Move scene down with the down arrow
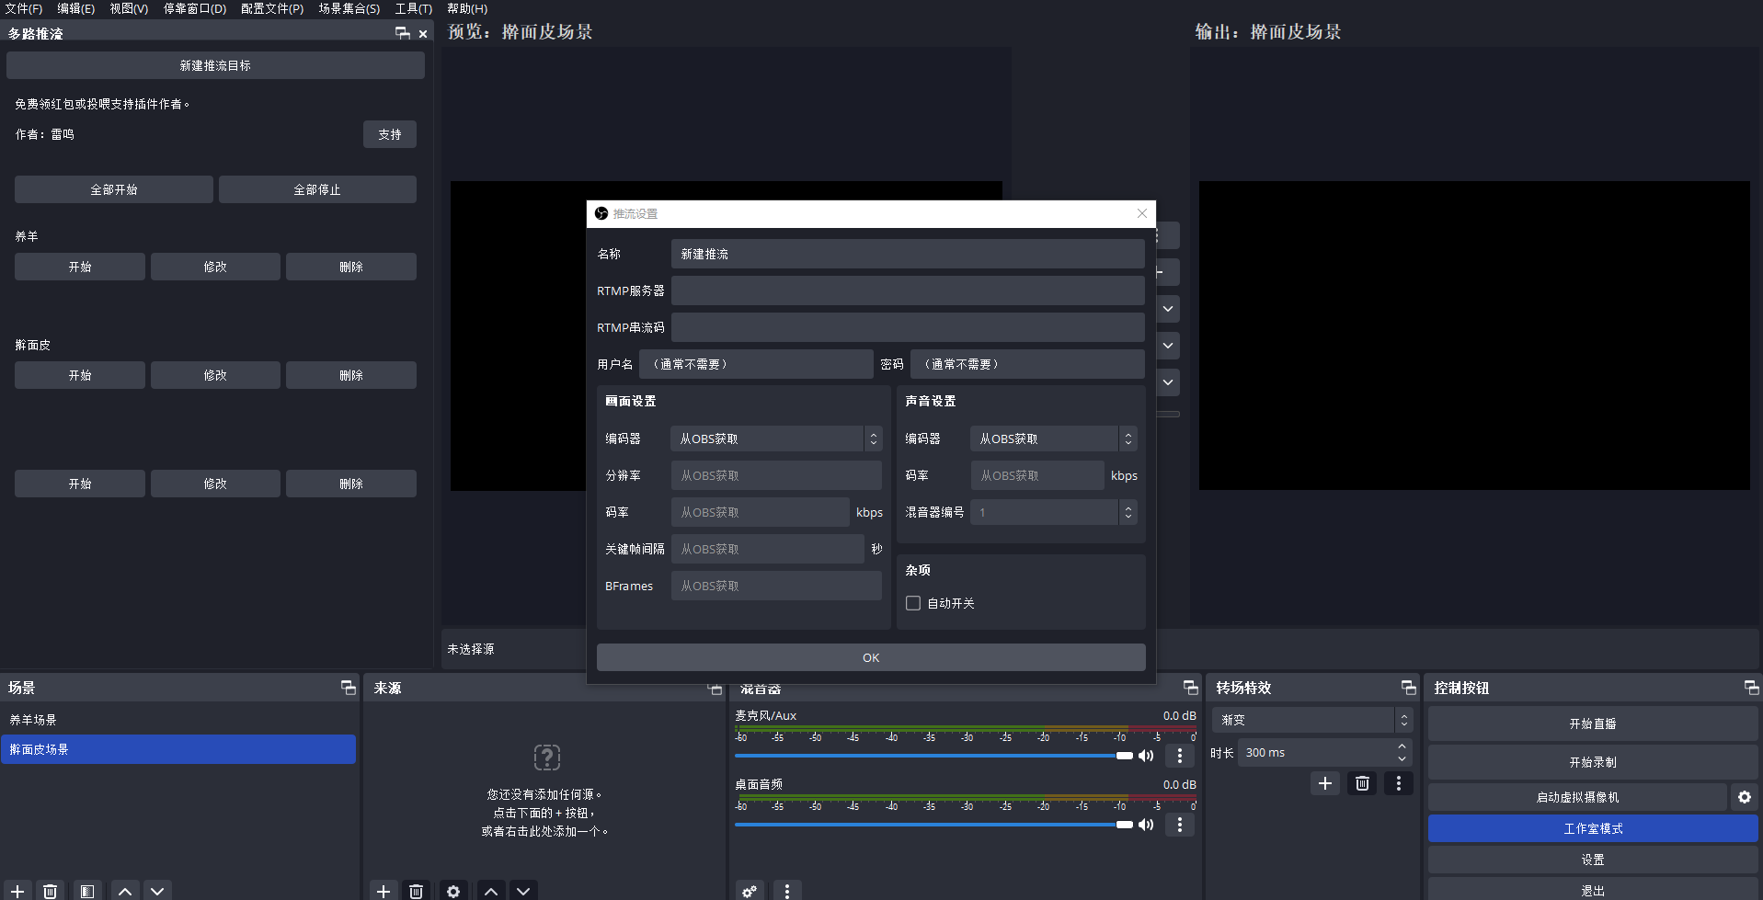 pyautogui.click(x=157, y=891)
